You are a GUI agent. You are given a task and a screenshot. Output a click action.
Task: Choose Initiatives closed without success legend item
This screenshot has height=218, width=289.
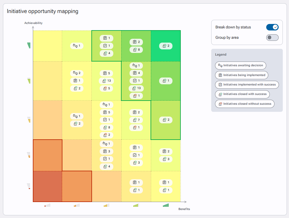point(245,104)
